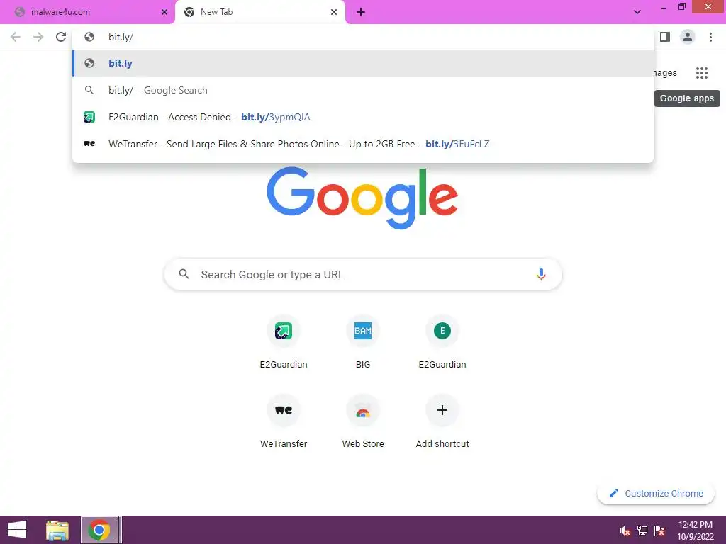The image size is (726, 544).
Task: Click the Images link at top right
Action: pos(665,73)
